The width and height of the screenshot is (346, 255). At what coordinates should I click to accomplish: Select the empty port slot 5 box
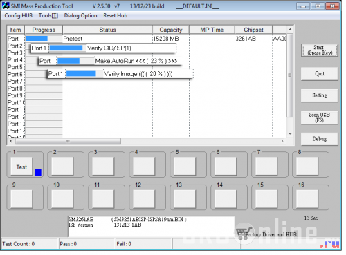pyautogui.click(x=185, y=166)
